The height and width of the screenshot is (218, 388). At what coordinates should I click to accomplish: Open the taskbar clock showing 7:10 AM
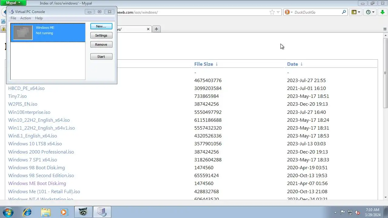[x=373, y=212]
